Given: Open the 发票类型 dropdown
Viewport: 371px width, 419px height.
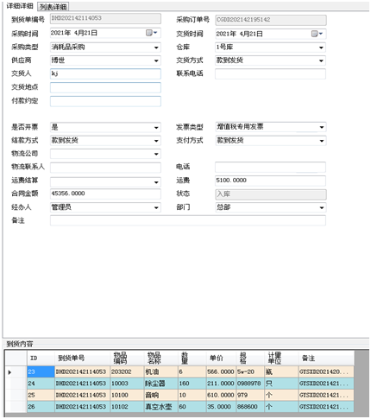Looking at the screenshot, I should 321,127.
